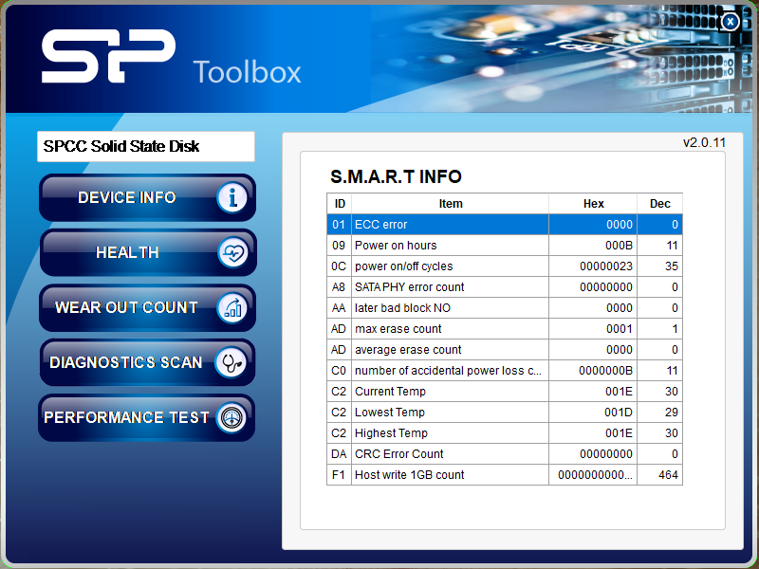Click Dec value 464
Viewport: 759px width, 569px height.
pos(668,475)
